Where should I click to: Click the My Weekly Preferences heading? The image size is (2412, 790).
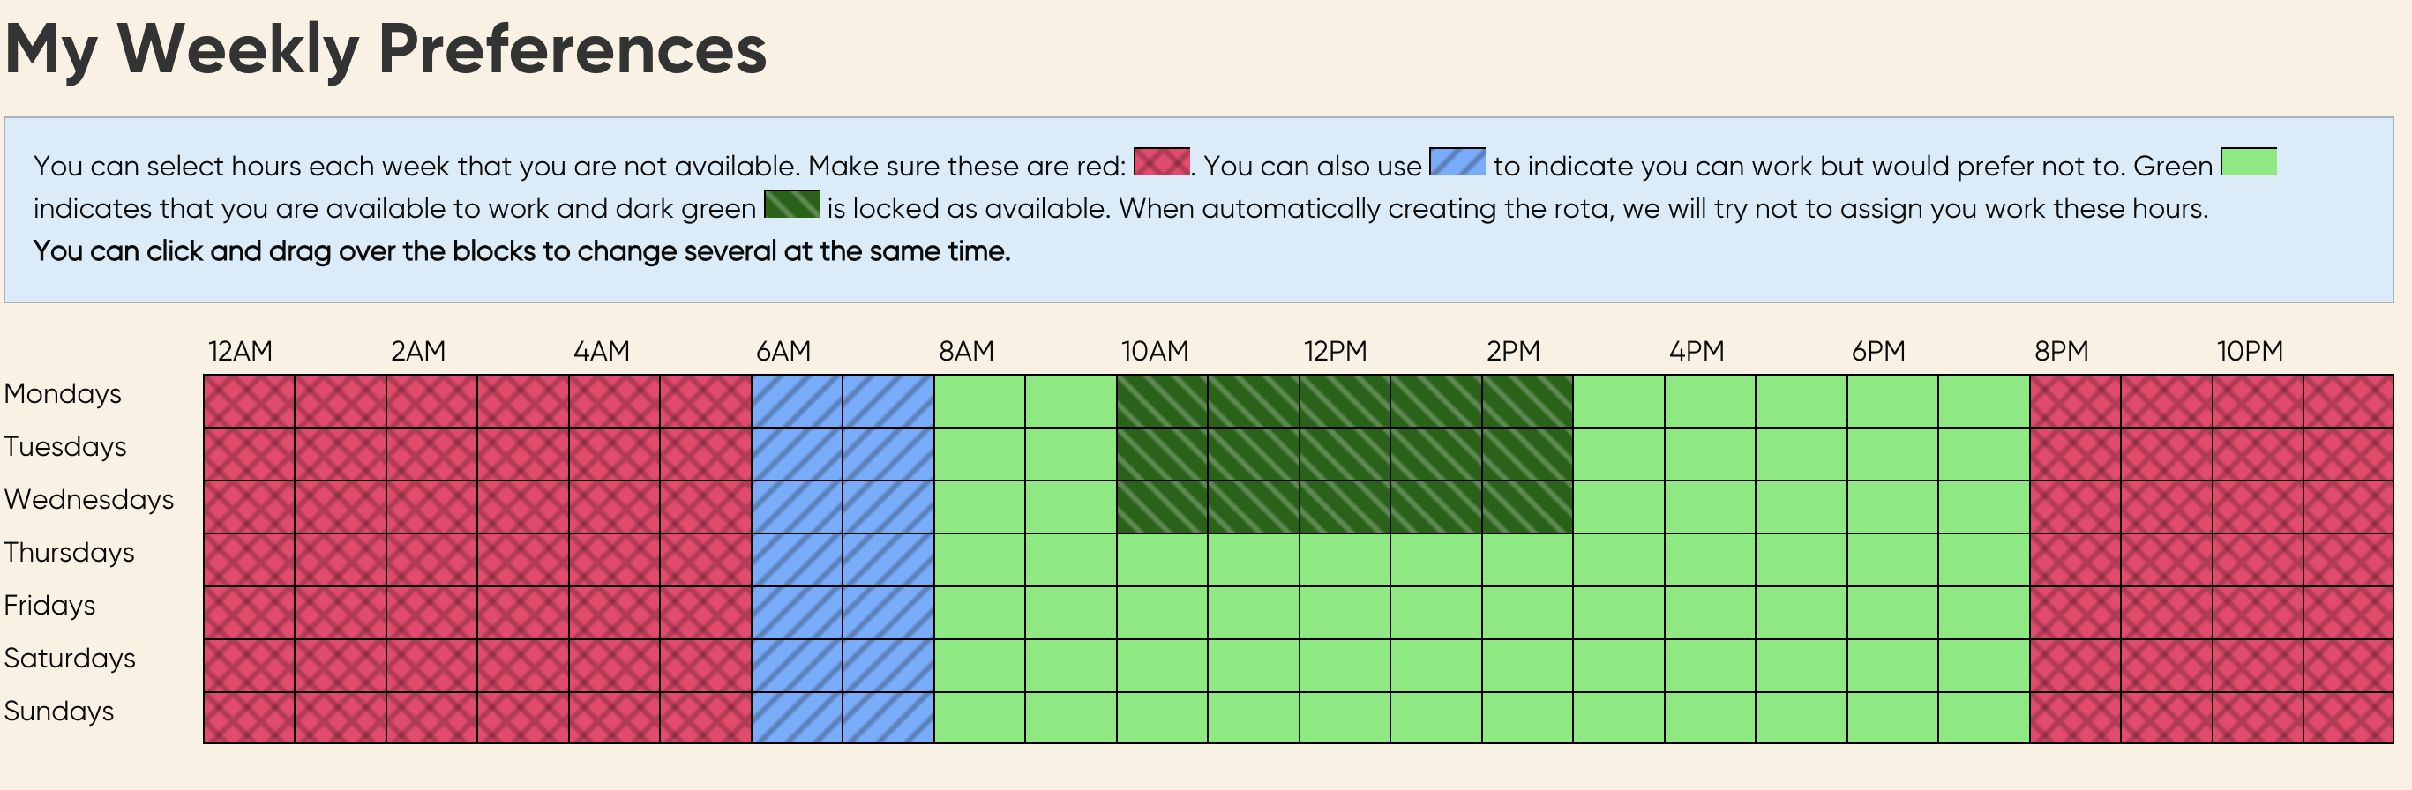pyautogui.click(x=386, y=48)
